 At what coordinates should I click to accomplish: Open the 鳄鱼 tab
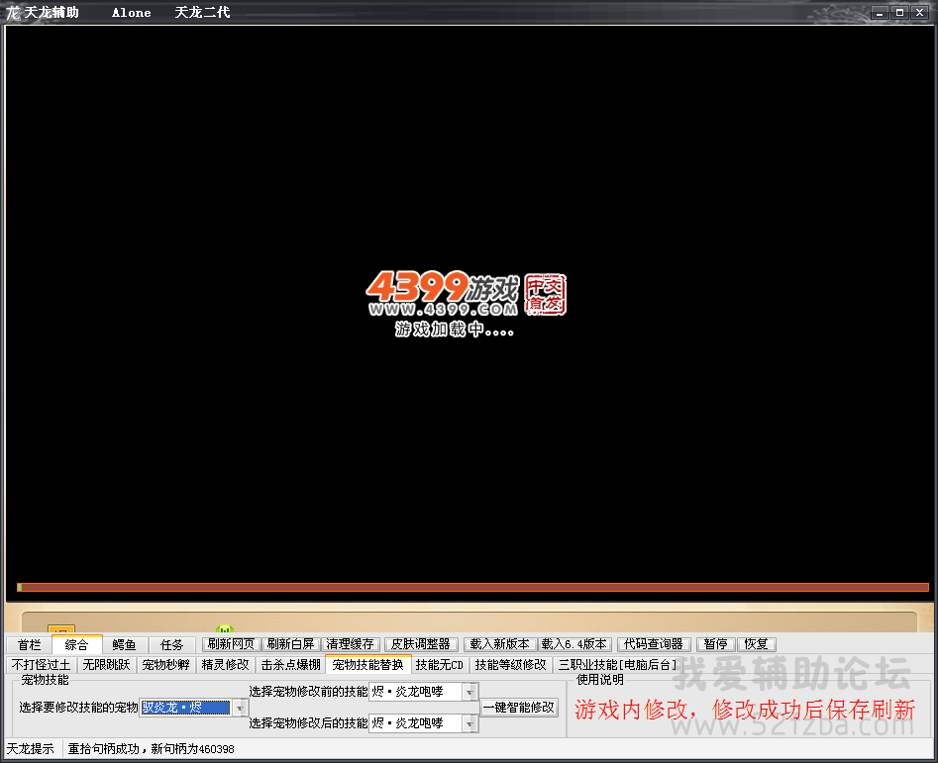[124, 644]
